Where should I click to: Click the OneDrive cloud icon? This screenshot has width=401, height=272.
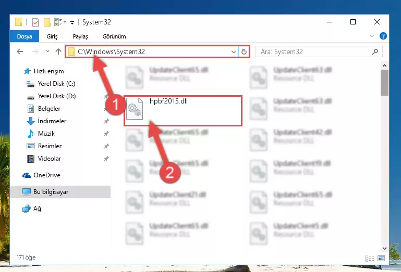pyautogui.click(x=27, y=175)
